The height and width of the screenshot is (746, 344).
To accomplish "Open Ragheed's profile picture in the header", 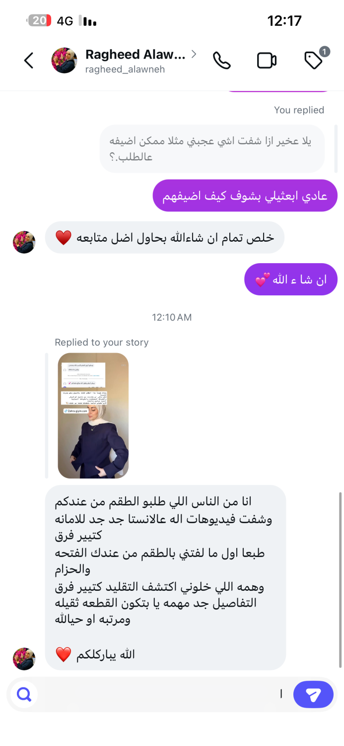I will tap(65, 61).
